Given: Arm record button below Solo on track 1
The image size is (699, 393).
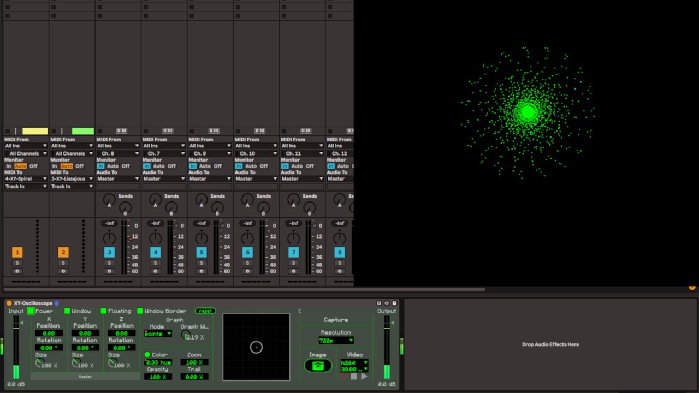Looking at the screenshot, I should pos(17,271).
